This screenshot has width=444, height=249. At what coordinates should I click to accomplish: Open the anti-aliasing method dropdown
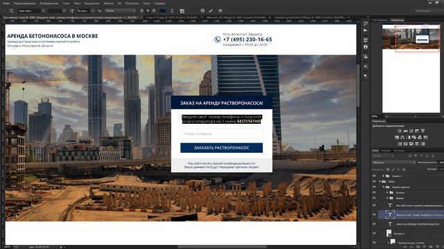tap(120, 11)
